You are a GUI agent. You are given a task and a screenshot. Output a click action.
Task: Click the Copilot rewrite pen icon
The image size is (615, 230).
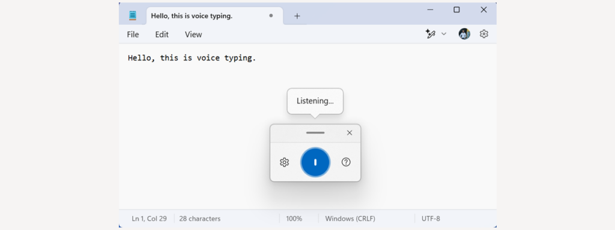point(431,34)
